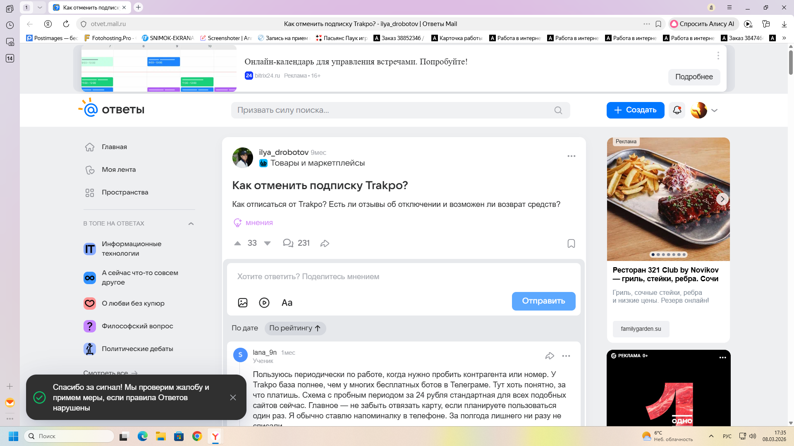Bookmark page in address bar
Image resolution: width=794 pixels, height=446 pixels.
[658, 24]
